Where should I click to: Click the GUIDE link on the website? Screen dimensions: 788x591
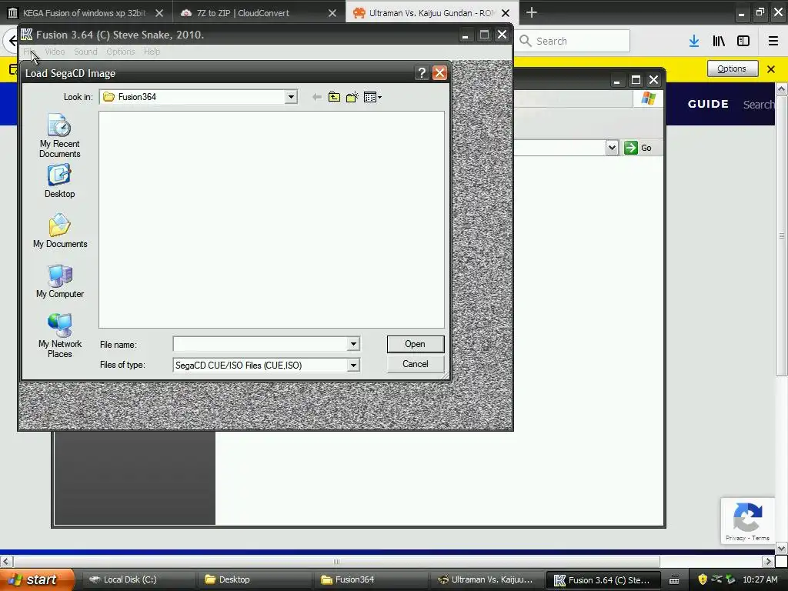708,104
